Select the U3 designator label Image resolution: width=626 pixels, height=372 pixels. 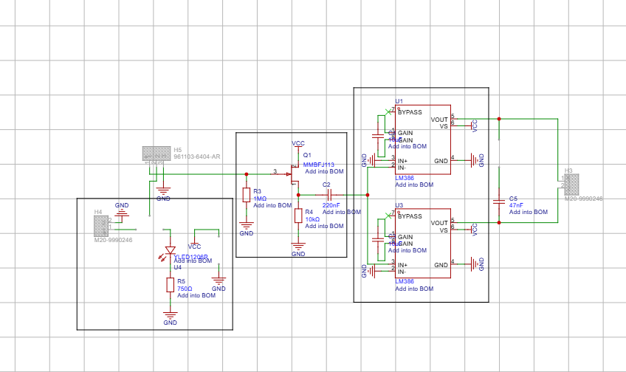pyautogui.click(x=399, y=205)
